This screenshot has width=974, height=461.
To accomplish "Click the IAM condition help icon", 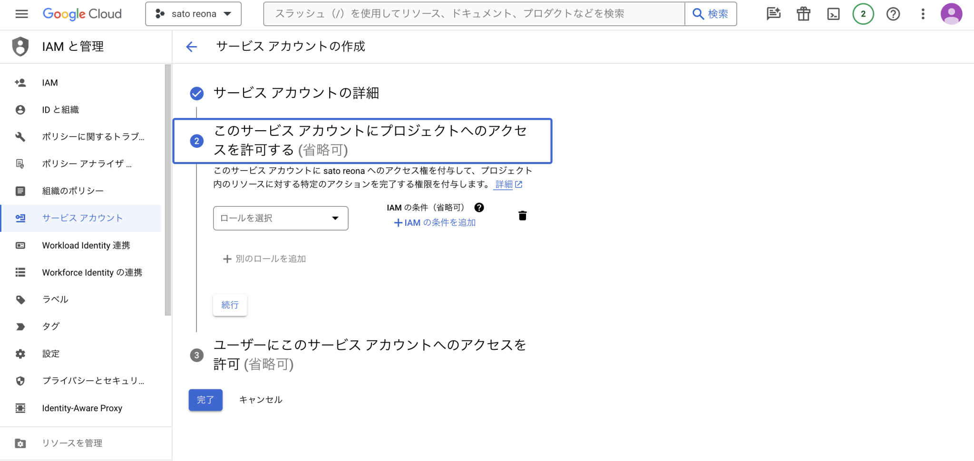I will pyautogui.click(x=479, y=207).
